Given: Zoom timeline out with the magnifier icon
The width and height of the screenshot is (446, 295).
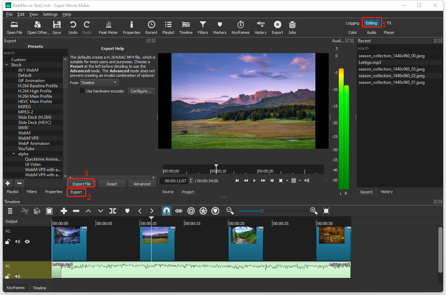Looking at the screenshot, I should [x=230, y=211].
